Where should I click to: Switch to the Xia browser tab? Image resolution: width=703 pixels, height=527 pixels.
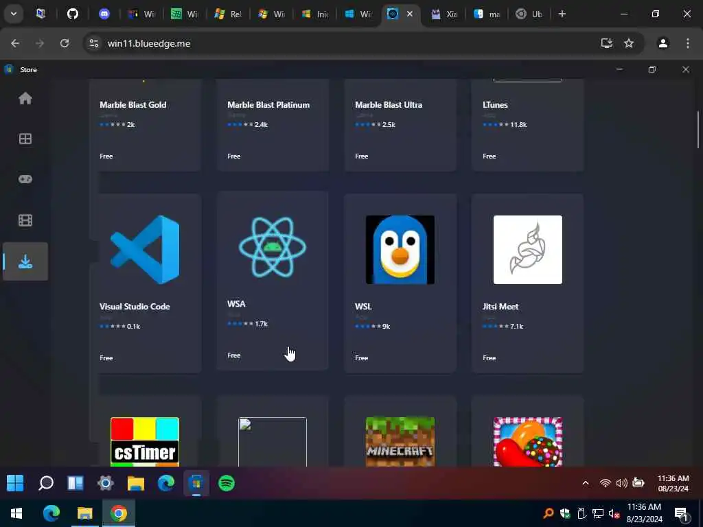(444, 14)
